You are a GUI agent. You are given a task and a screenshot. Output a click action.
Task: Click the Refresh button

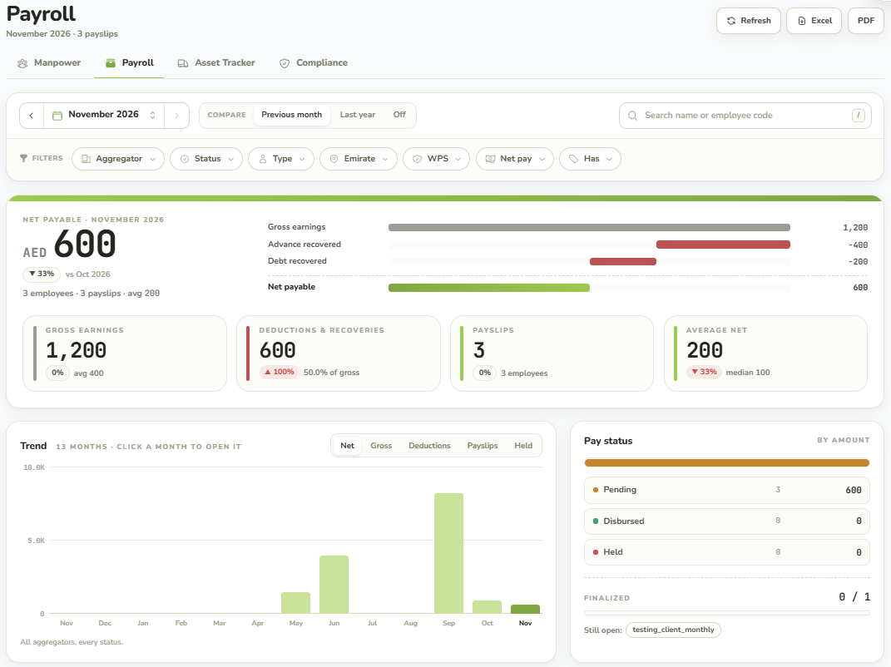coord(749,21)
